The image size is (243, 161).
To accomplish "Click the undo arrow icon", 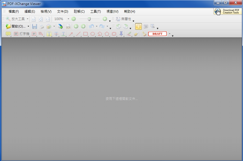I will tap(91, 26).
